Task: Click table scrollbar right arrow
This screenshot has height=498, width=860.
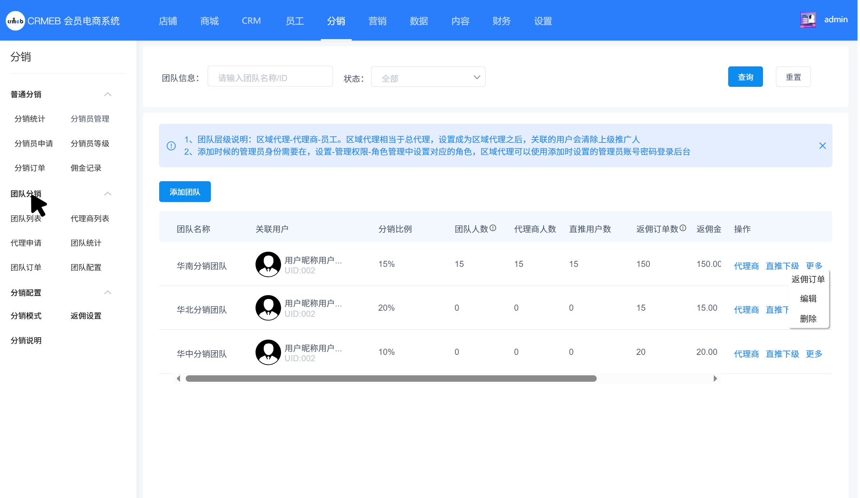Action: (x=715, y=379)
